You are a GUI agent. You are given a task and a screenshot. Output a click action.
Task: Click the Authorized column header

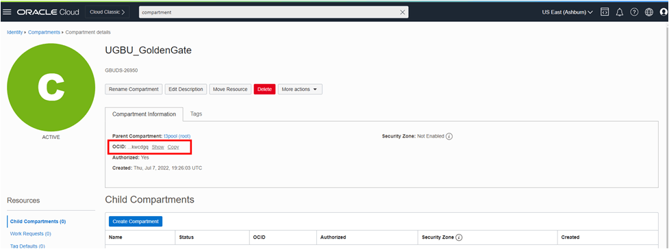[x=333, y=237]
